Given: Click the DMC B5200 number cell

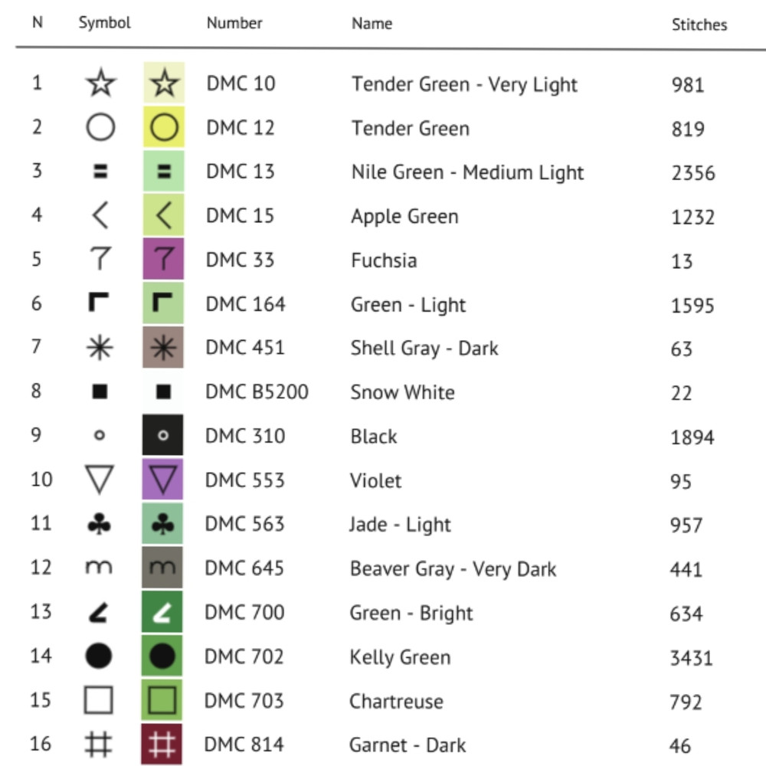Looking at the screenshot, I should point(257,392).
